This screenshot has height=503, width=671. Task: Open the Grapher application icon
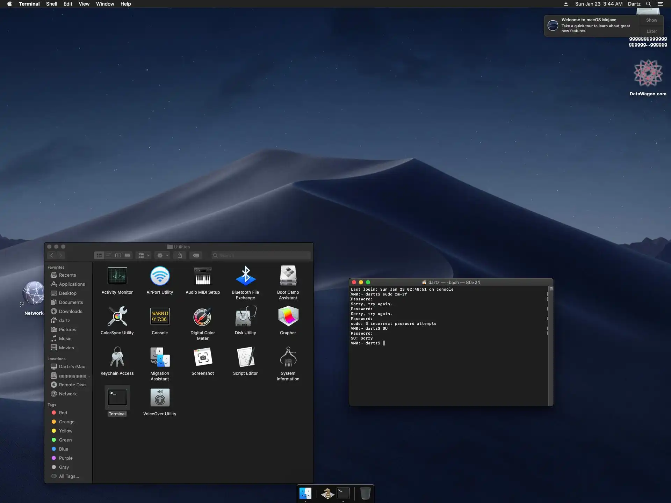pyautogui.click(x=288, y=316)
